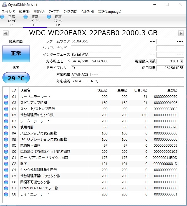Open the ヘルプ(H) menu
187x206 pixels.
pyautogui.click(x=88, y=12)
